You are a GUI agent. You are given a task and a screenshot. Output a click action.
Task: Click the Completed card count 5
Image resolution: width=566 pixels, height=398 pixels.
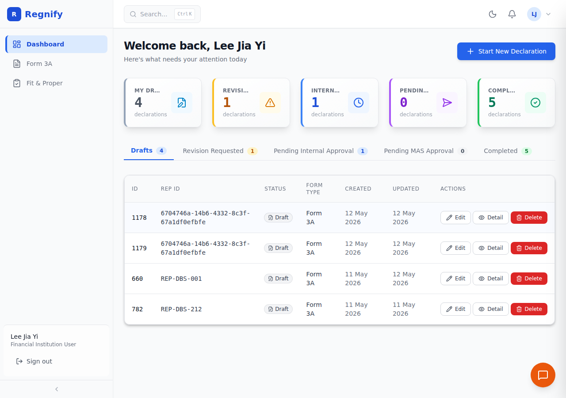pos(492,103)
